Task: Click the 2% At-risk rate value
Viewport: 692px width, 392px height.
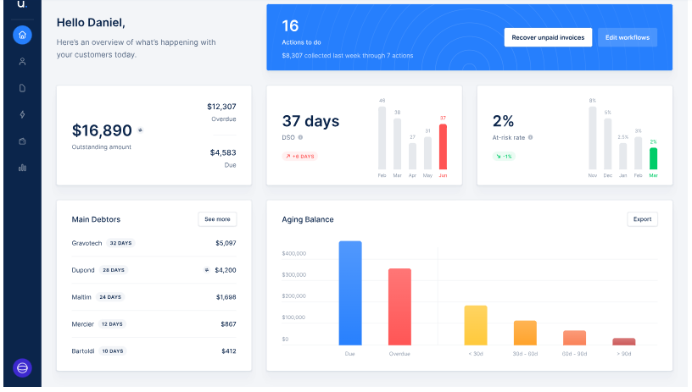Action: (x=503, y=121)
